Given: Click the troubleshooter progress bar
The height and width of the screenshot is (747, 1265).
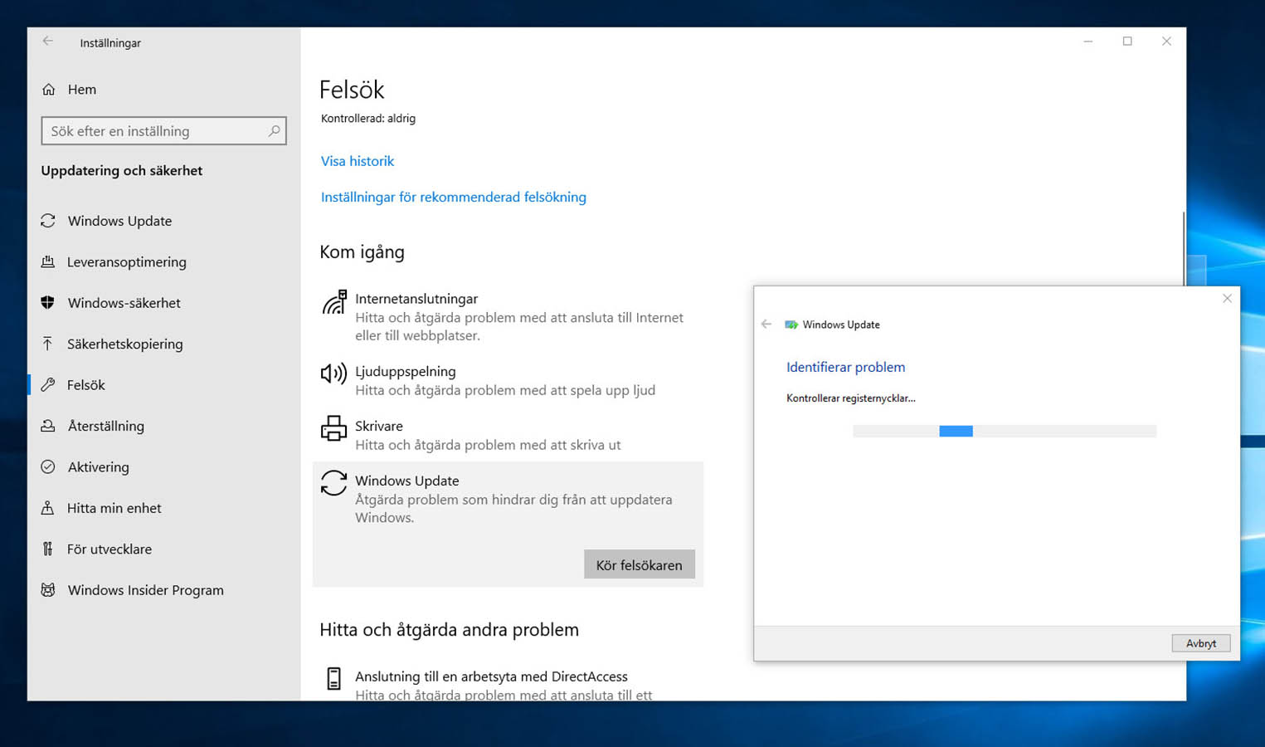Looking at the screenshot, I should [1004, 431].
